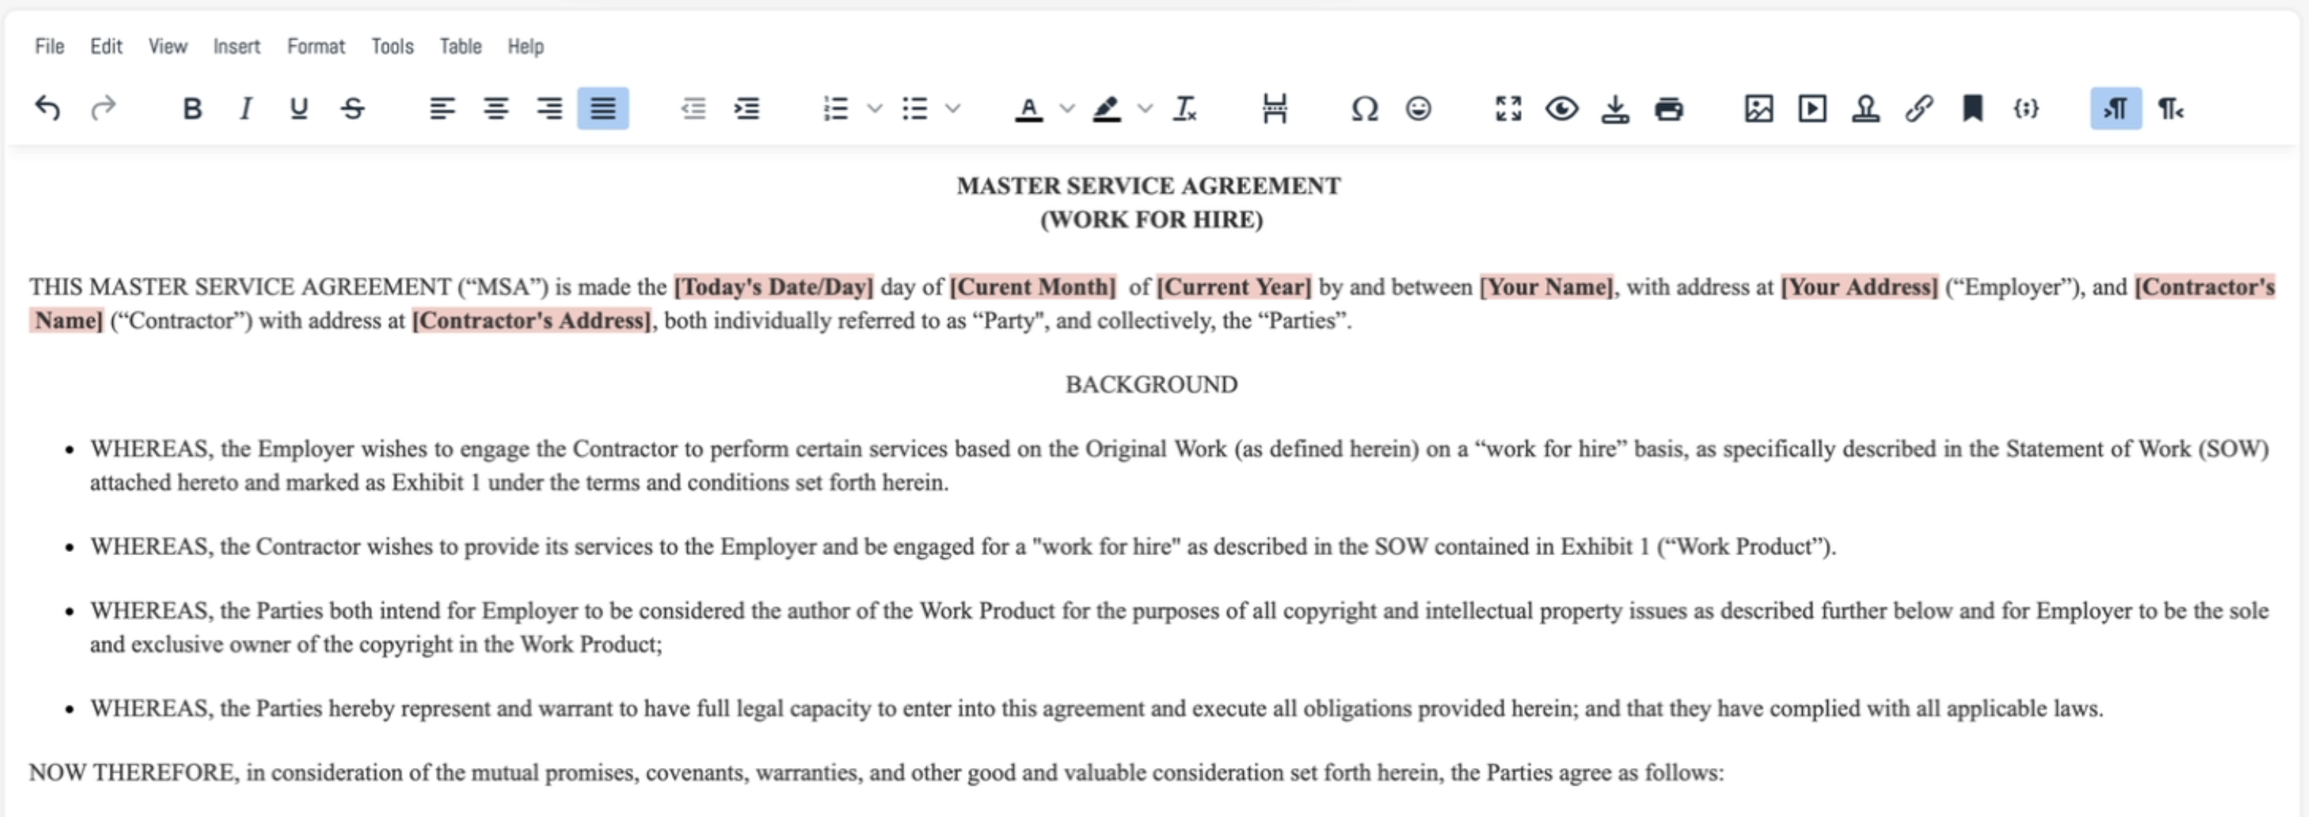
Task: Open the Edit menu
Action: coord(106,46)
